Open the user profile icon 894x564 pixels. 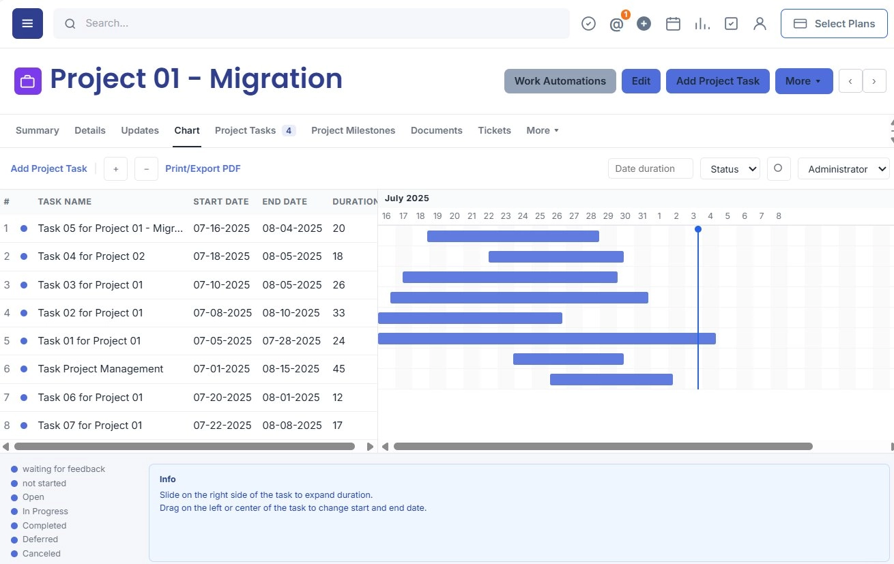pyautogui.click(x=760, y=24)
